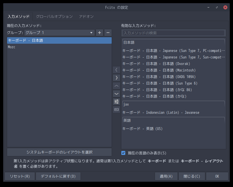Switch to the アドオン tab
This screenshot has width=233, height=187.
coord(86,16)
